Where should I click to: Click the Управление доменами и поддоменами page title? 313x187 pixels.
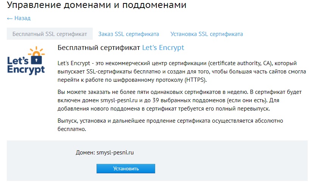(97, 5)
